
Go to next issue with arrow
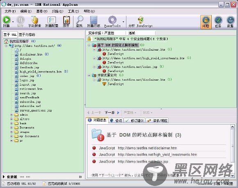118,113
